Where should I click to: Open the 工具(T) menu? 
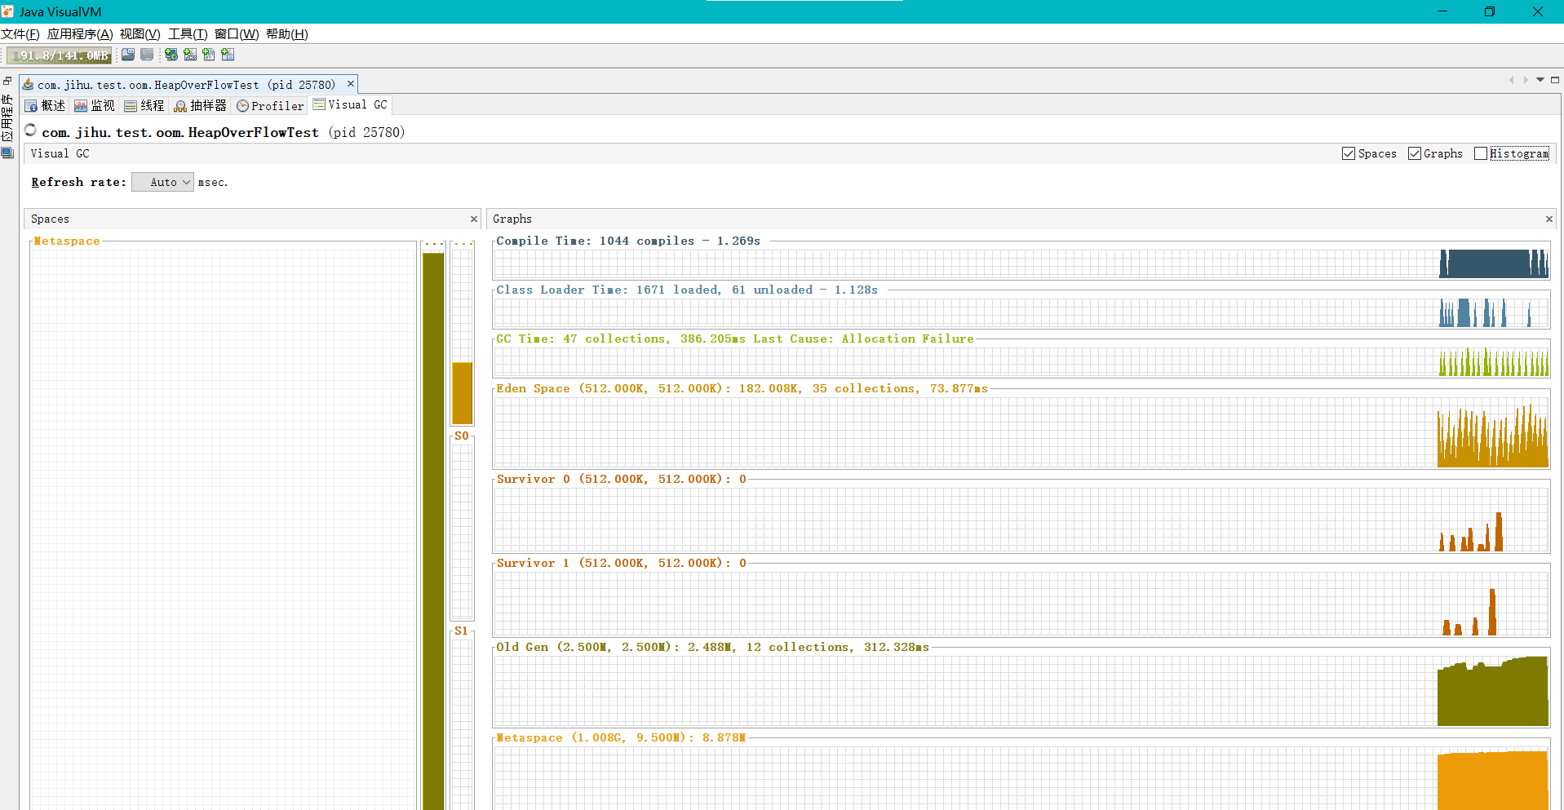tap(188, 33)
